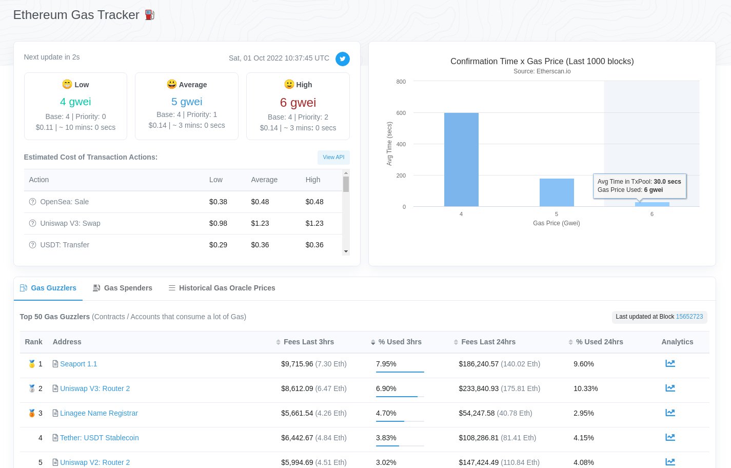Screen dimensions: 731x468
Task: Click the 4.70% usage progress bar
Action: click(400, 421)
